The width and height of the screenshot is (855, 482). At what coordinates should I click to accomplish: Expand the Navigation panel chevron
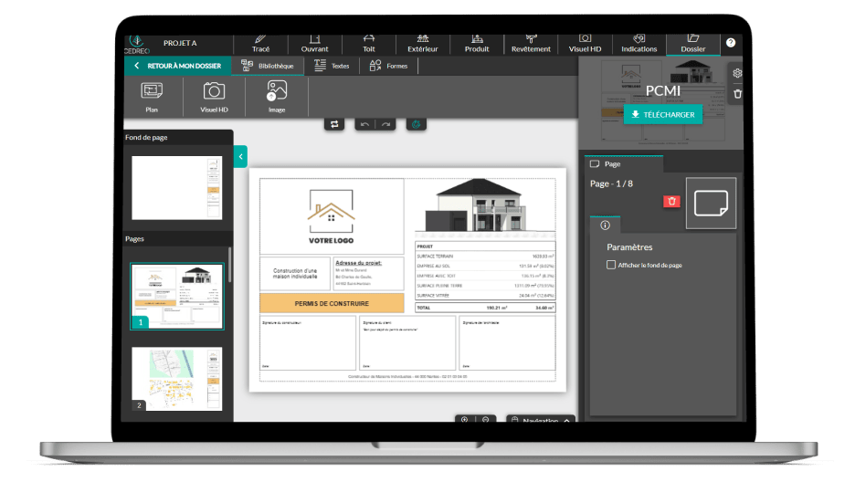pyautogui.click(x=567, y=420)
